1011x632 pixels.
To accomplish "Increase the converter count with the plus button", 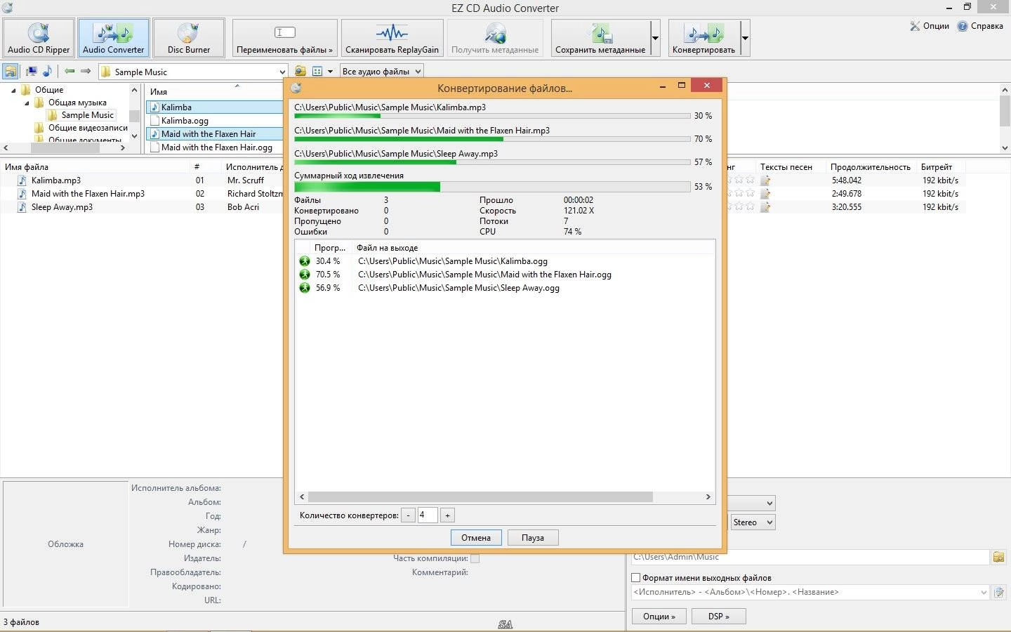I will [447, 515].
